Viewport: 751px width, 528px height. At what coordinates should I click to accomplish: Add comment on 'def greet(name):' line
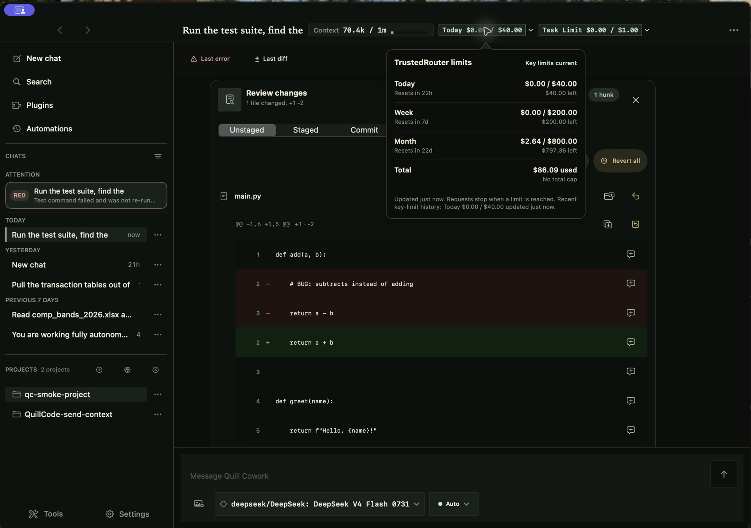[x=631, y=401]
